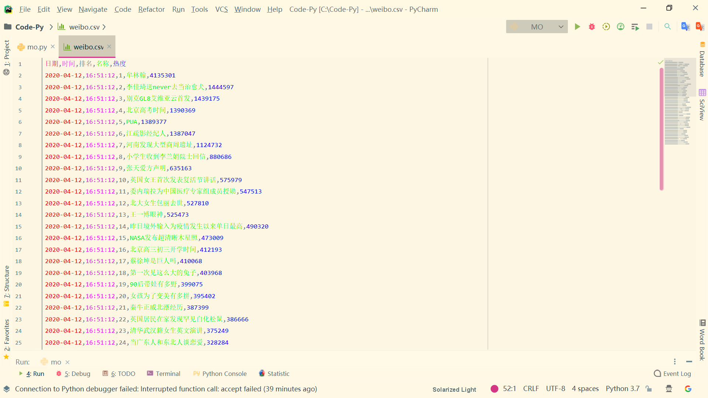Hide the Run panel with minimize icon
Viewport: 708px width, 398px height.
pos(689,362)
